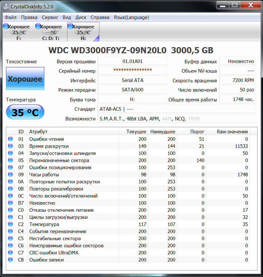Image resolution: width=263 pixels, height=277 pixels.
Task: Click the status orb for Время раскрутки
Action: [10, 146]
